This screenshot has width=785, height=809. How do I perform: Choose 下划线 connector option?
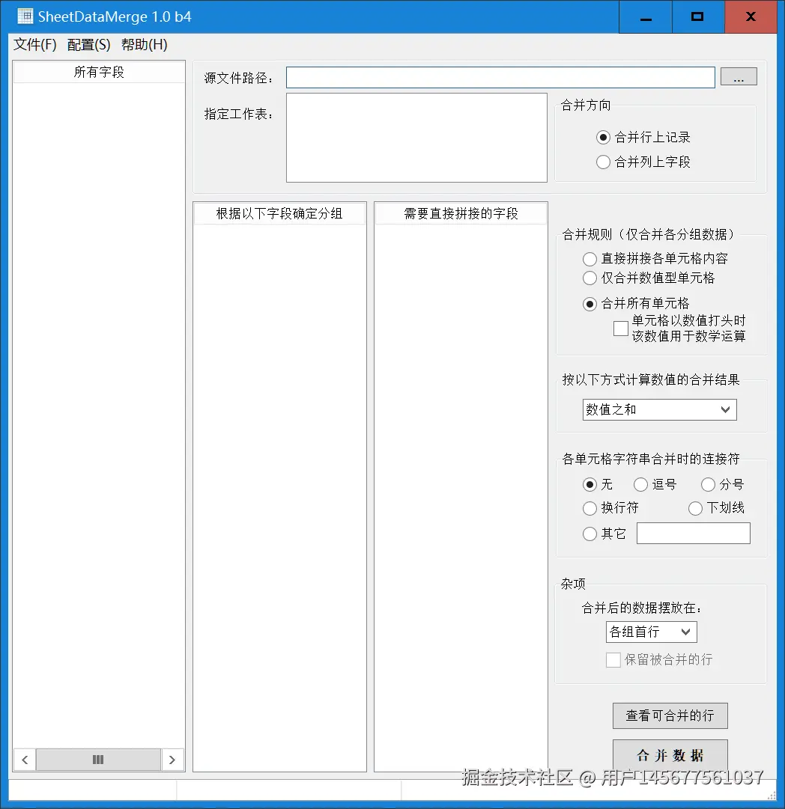click(x=695, y=507)
